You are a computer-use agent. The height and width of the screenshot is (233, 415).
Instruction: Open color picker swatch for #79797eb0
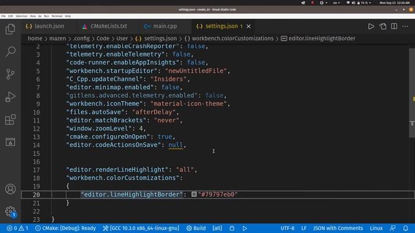point(194,194)
